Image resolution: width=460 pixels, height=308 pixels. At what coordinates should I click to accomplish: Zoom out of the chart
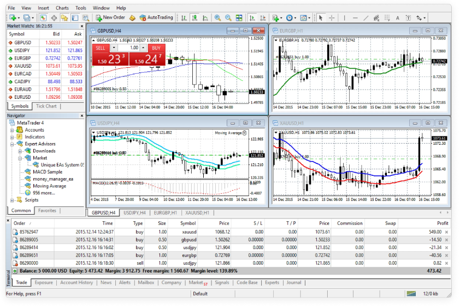click(x=228, y=18)
